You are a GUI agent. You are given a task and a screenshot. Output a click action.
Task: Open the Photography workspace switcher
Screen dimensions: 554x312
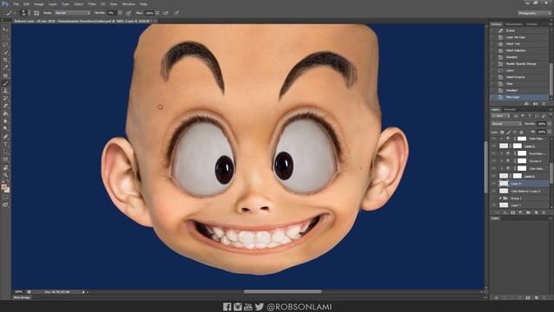point(534,13)
